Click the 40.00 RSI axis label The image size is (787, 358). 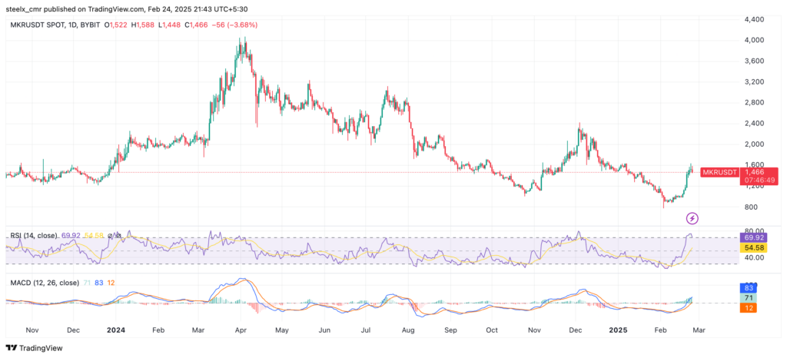755,257
